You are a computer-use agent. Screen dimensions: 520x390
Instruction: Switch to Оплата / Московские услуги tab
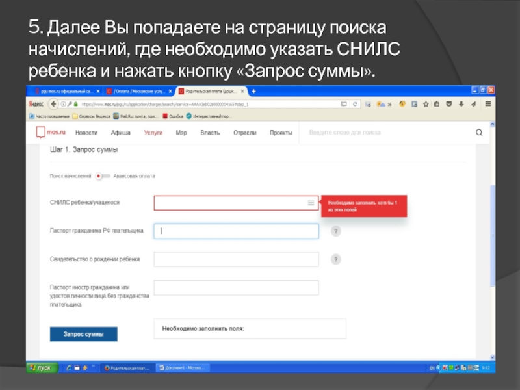[138, 91]
